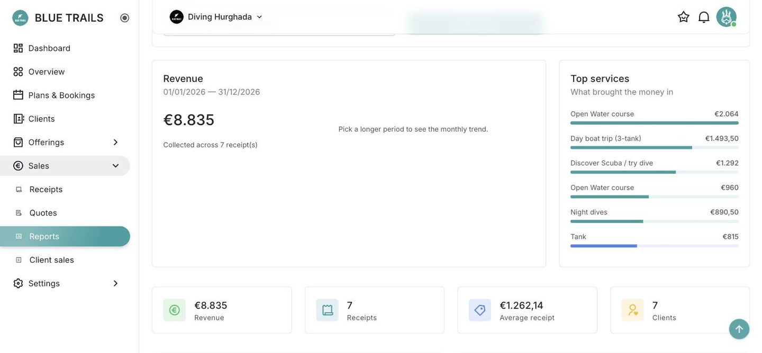Click the Clients card person icon
Screen dimensions: 762x353
[633, 310]
